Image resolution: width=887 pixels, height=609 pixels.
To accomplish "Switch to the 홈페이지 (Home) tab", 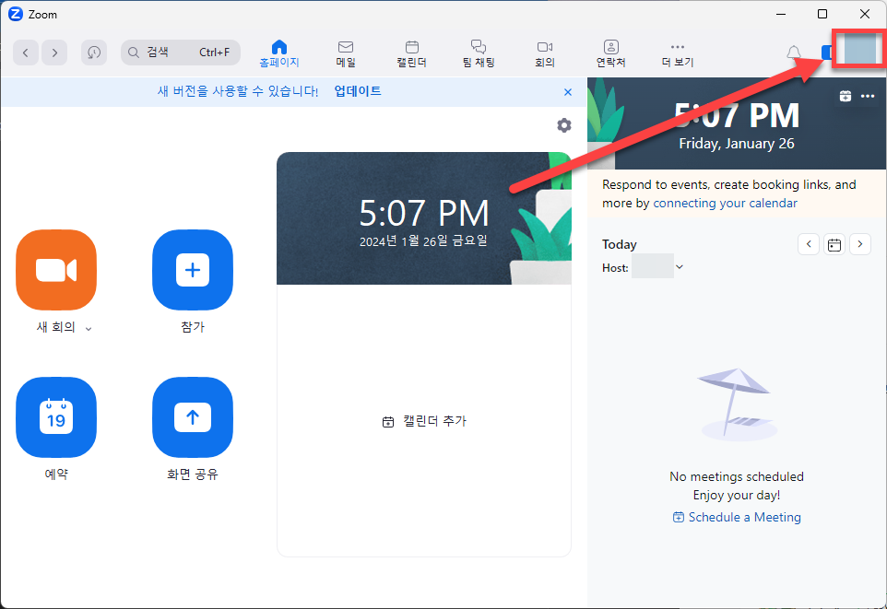I will pos(278,53).
